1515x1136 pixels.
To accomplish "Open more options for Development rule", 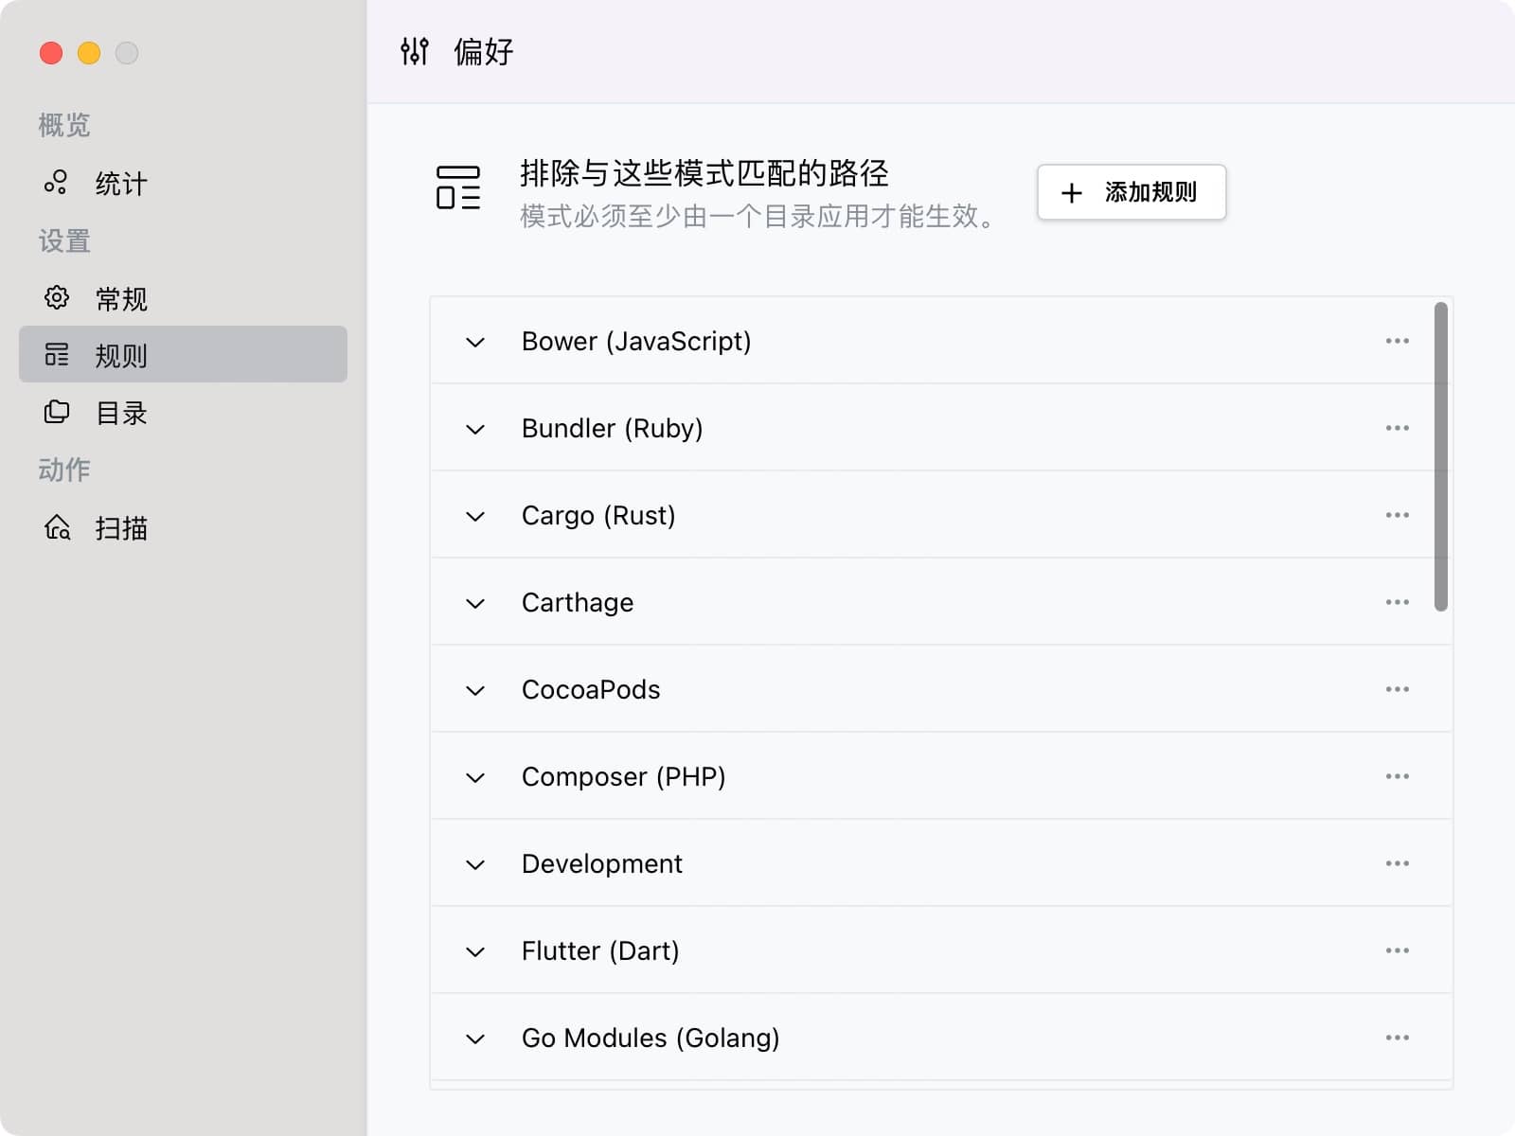I will (x=1397, y=863).
